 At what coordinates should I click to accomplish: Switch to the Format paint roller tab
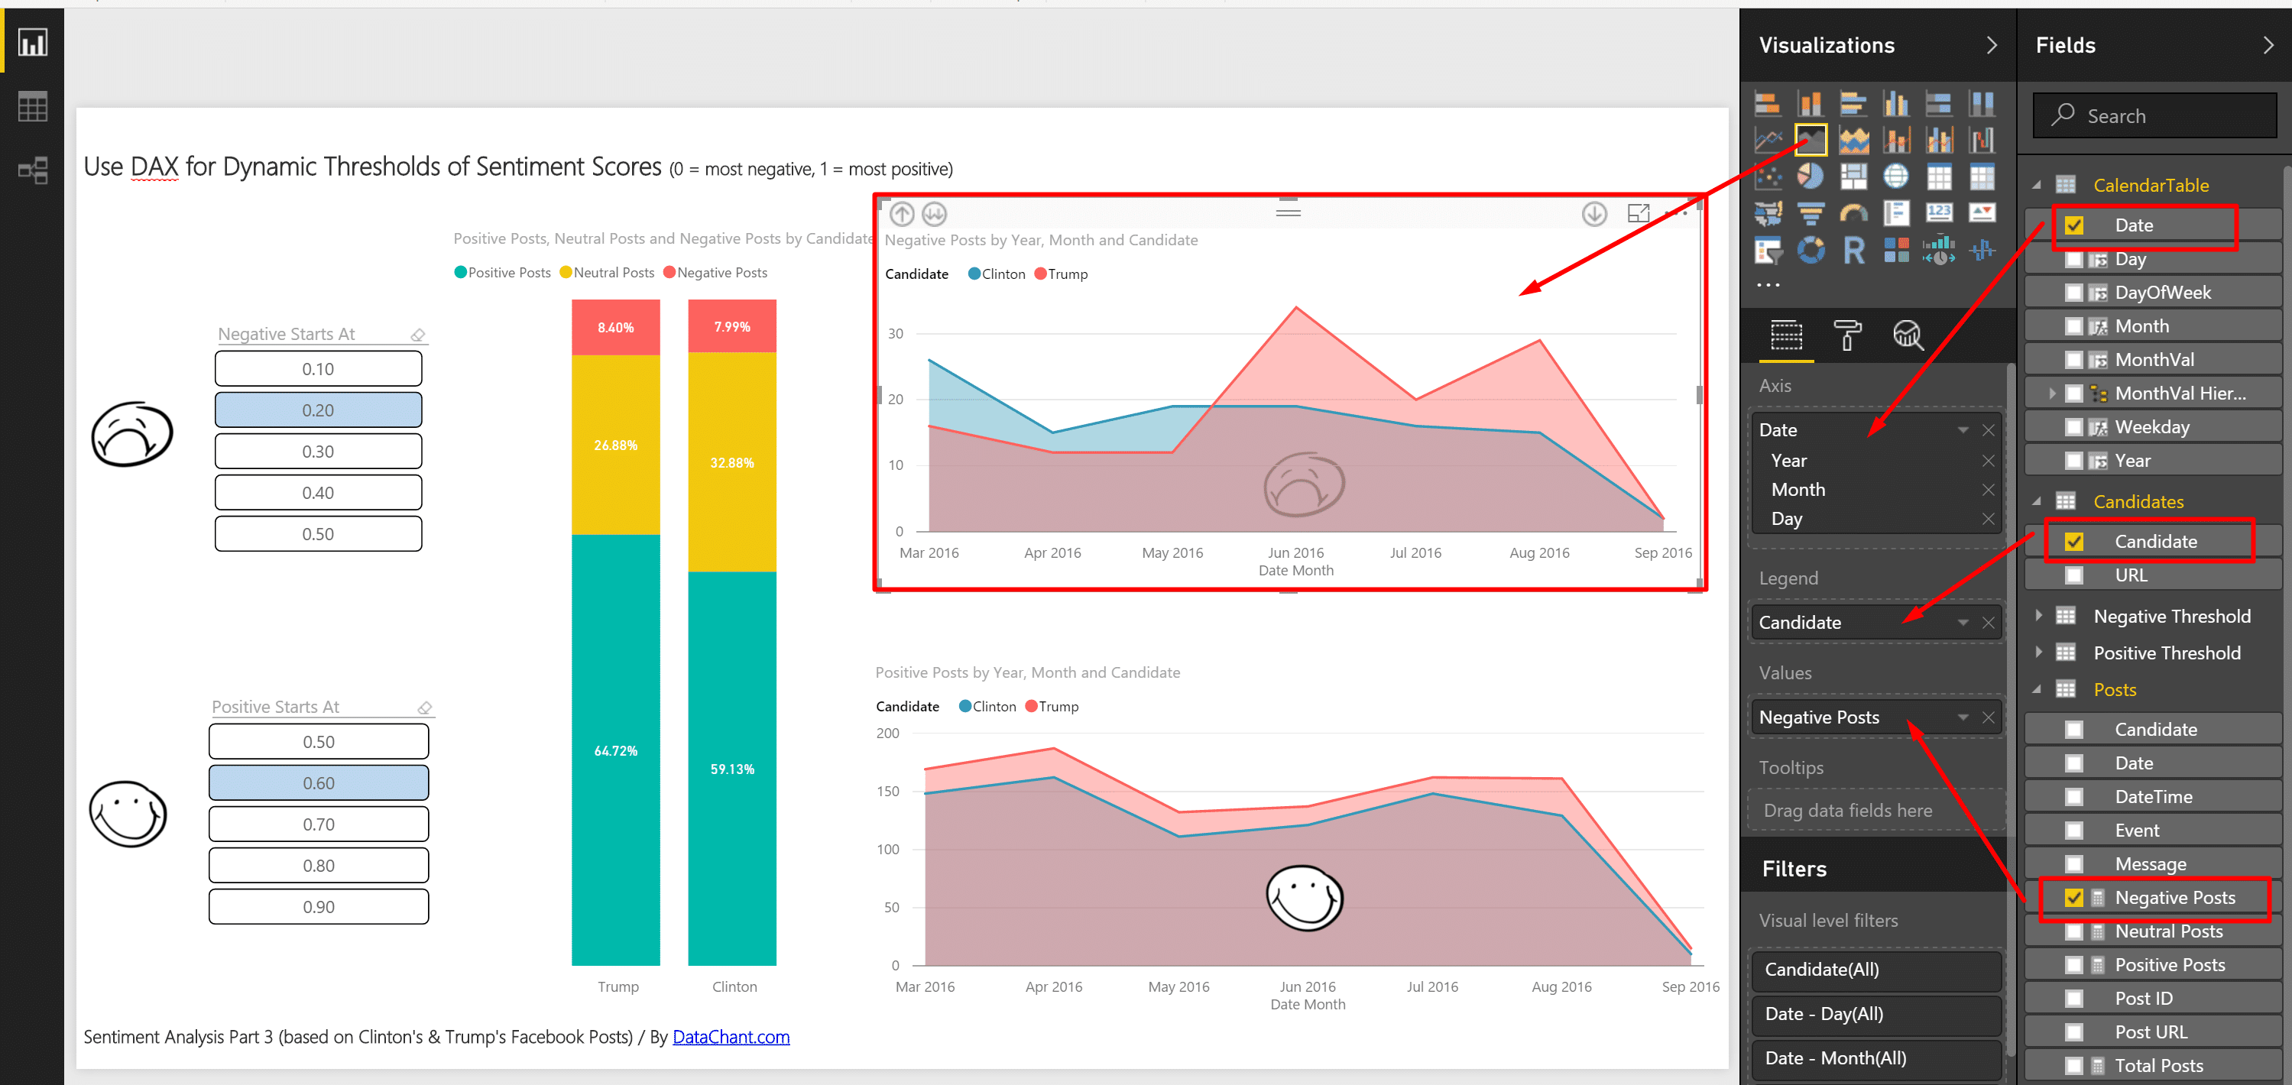(1847, 335)
